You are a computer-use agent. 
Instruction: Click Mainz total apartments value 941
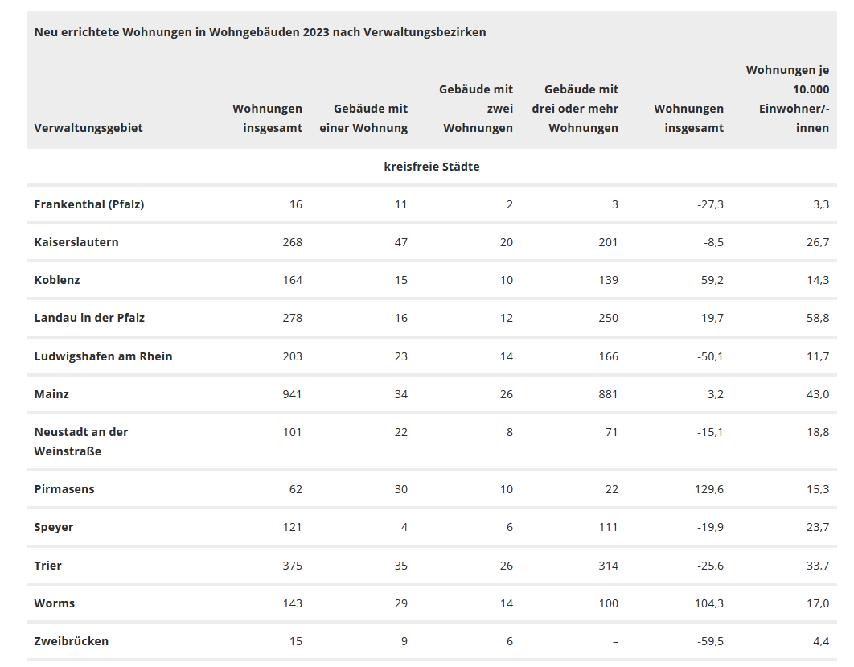(291, 394)
